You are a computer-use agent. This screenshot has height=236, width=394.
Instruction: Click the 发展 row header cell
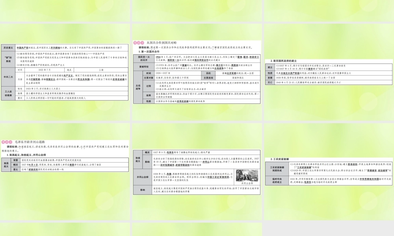pyautogui.click(x=270, y=78)
